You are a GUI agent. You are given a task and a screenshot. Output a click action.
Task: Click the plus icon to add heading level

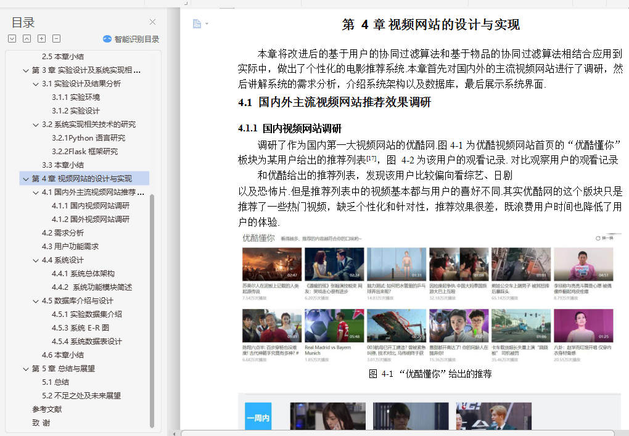click(x=41, y=38)
